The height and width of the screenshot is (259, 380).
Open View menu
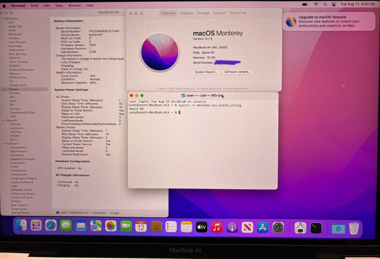point(59,5)
